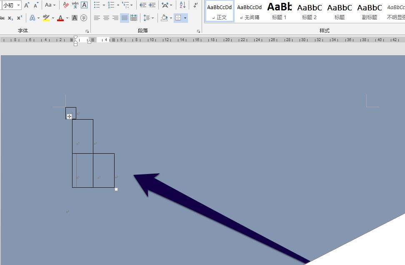Apply distributed alignment
The height and width of the screenshot is (265, 405).
(x=134, y=18)
